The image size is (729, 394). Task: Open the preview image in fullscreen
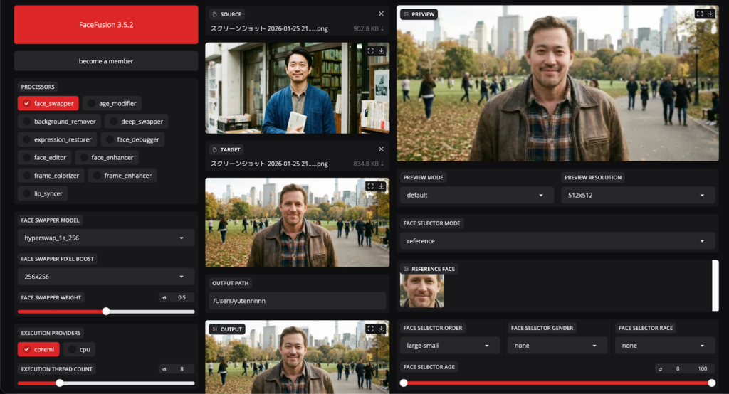tap(700, 14)
